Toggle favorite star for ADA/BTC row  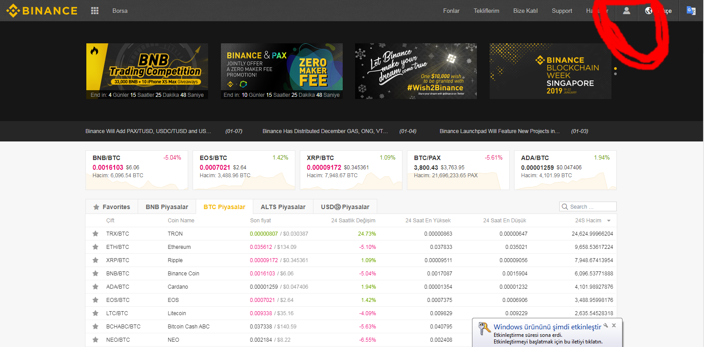95,286
